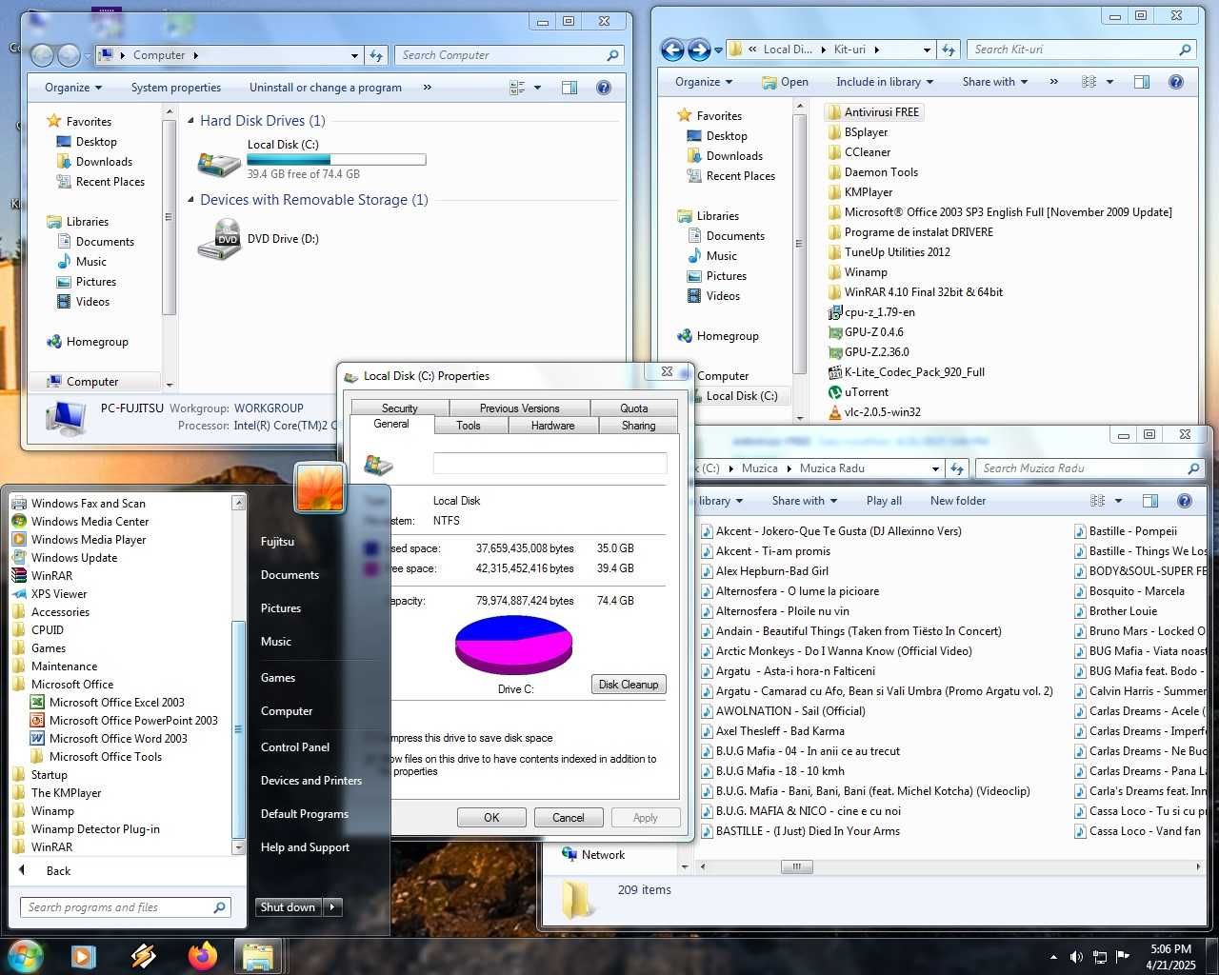
Task: Expand Computer window address bar history dropdown
Action: [x=354, y=55]
